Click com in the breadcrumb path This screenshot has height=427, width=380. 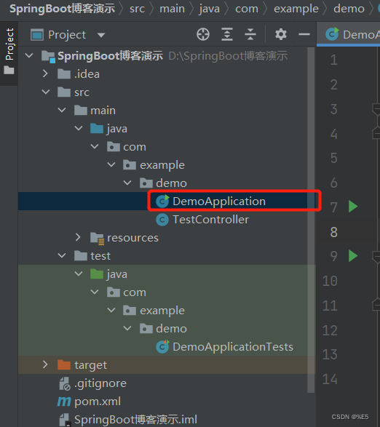coord(247,9)
